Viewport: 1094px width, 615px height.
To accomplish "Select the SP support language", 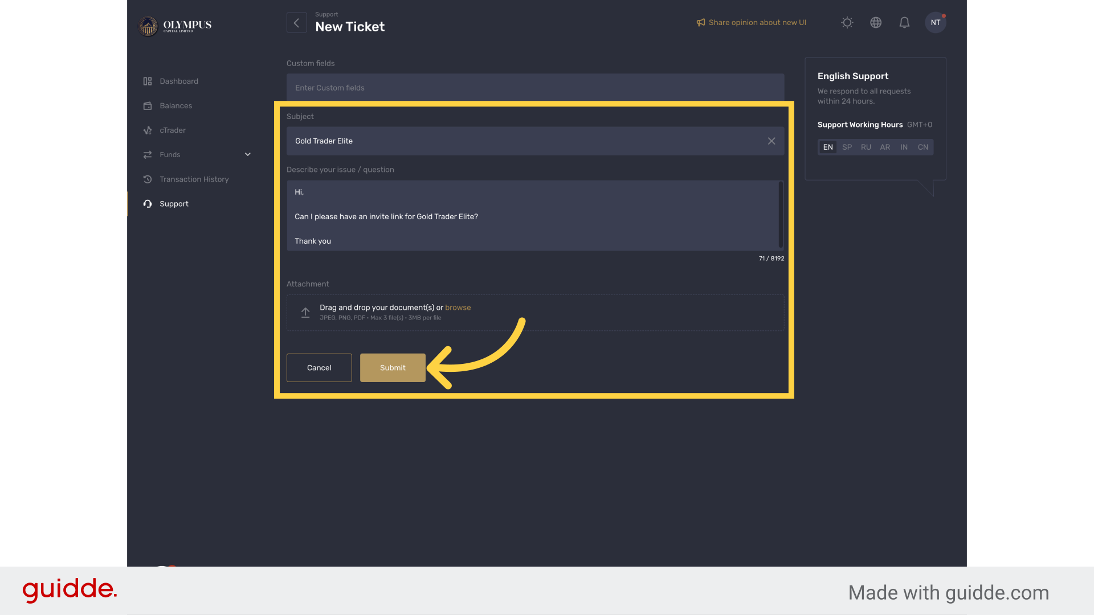I will [x=847, y=147].
